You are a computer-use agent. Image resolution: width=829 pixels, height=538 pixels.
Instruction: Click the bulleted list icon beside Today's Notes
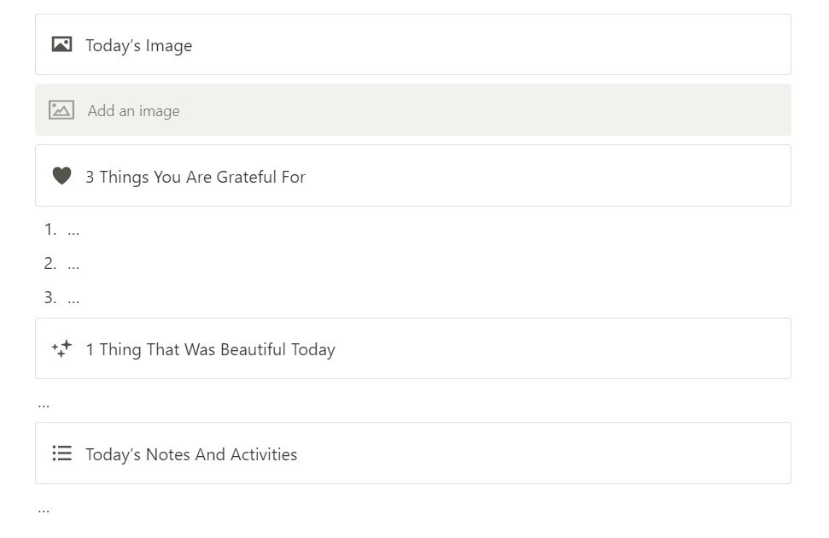pos(61,453)
